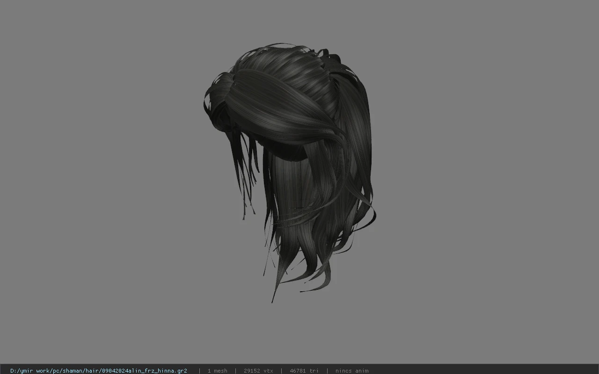Click the dark hair model in viewport
The image size is (599, 374).
290,173
